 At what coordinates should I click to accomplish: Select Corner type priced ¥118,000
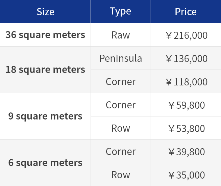[121, 81]
